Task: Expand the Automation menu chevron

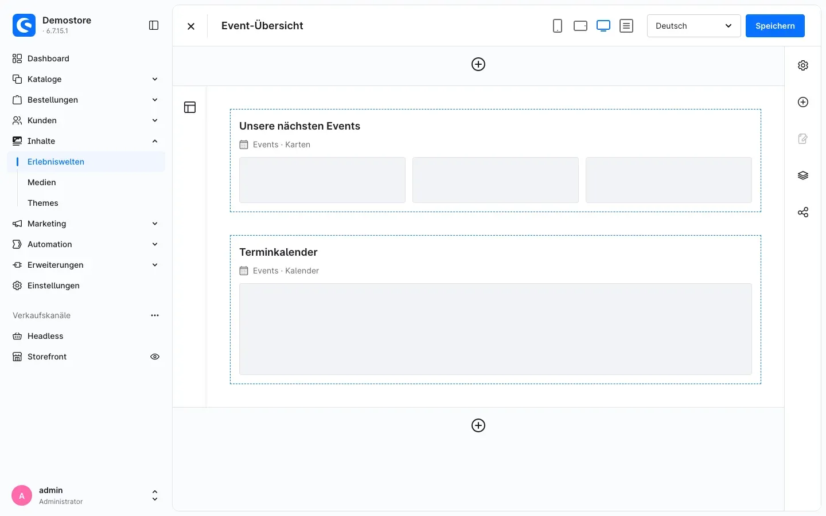Action: (x=155, y=244)
